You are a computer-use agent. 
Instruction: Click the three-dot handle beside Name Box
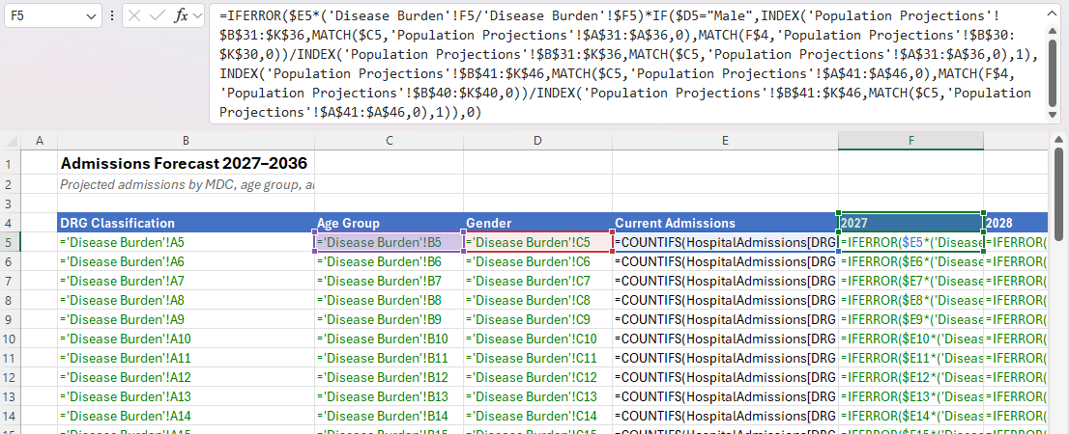(112, 16)
